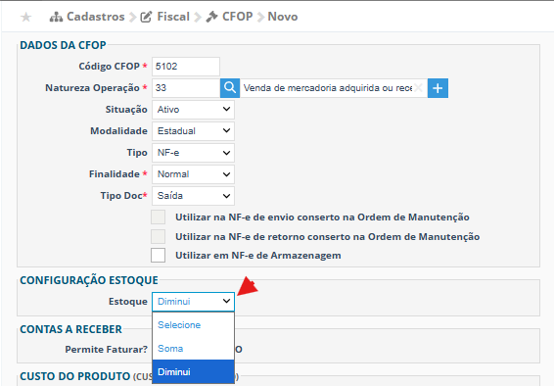Go to the Fiscal breadcrumb
The image size is (554, 386).
[x=173, y=17]
